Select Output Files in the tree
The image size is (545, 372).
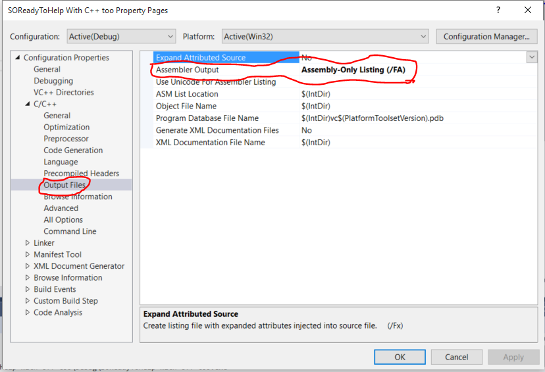(65, 185)
